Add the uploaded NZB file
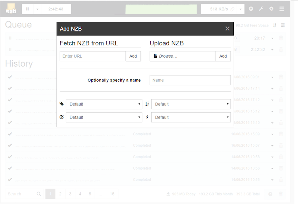The height and width of the screenshot is (204, 298). pyautogui.click(x=223, y=56)
